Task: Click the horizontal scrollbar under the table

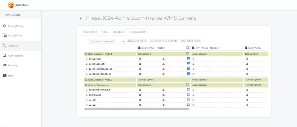Action: point(137,109)
